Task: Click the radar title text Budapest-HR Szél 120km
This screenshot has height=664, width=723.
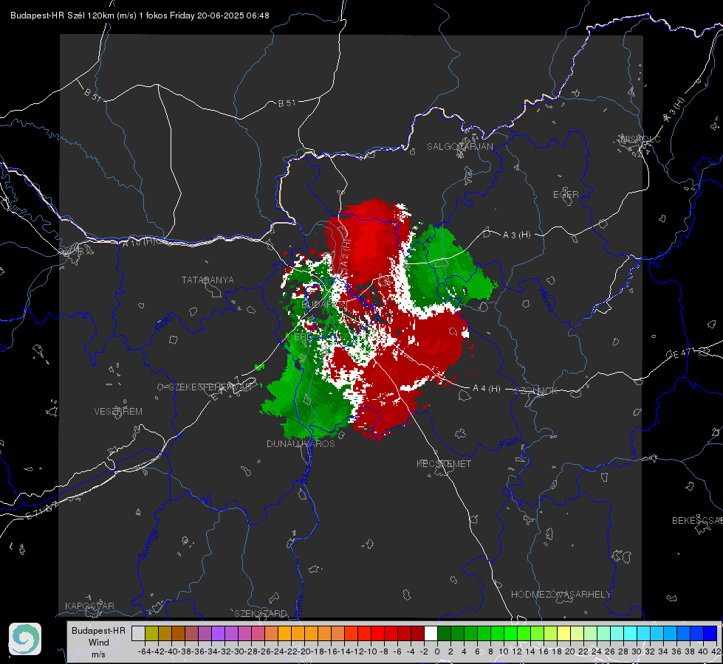Action: coord(62,15)
